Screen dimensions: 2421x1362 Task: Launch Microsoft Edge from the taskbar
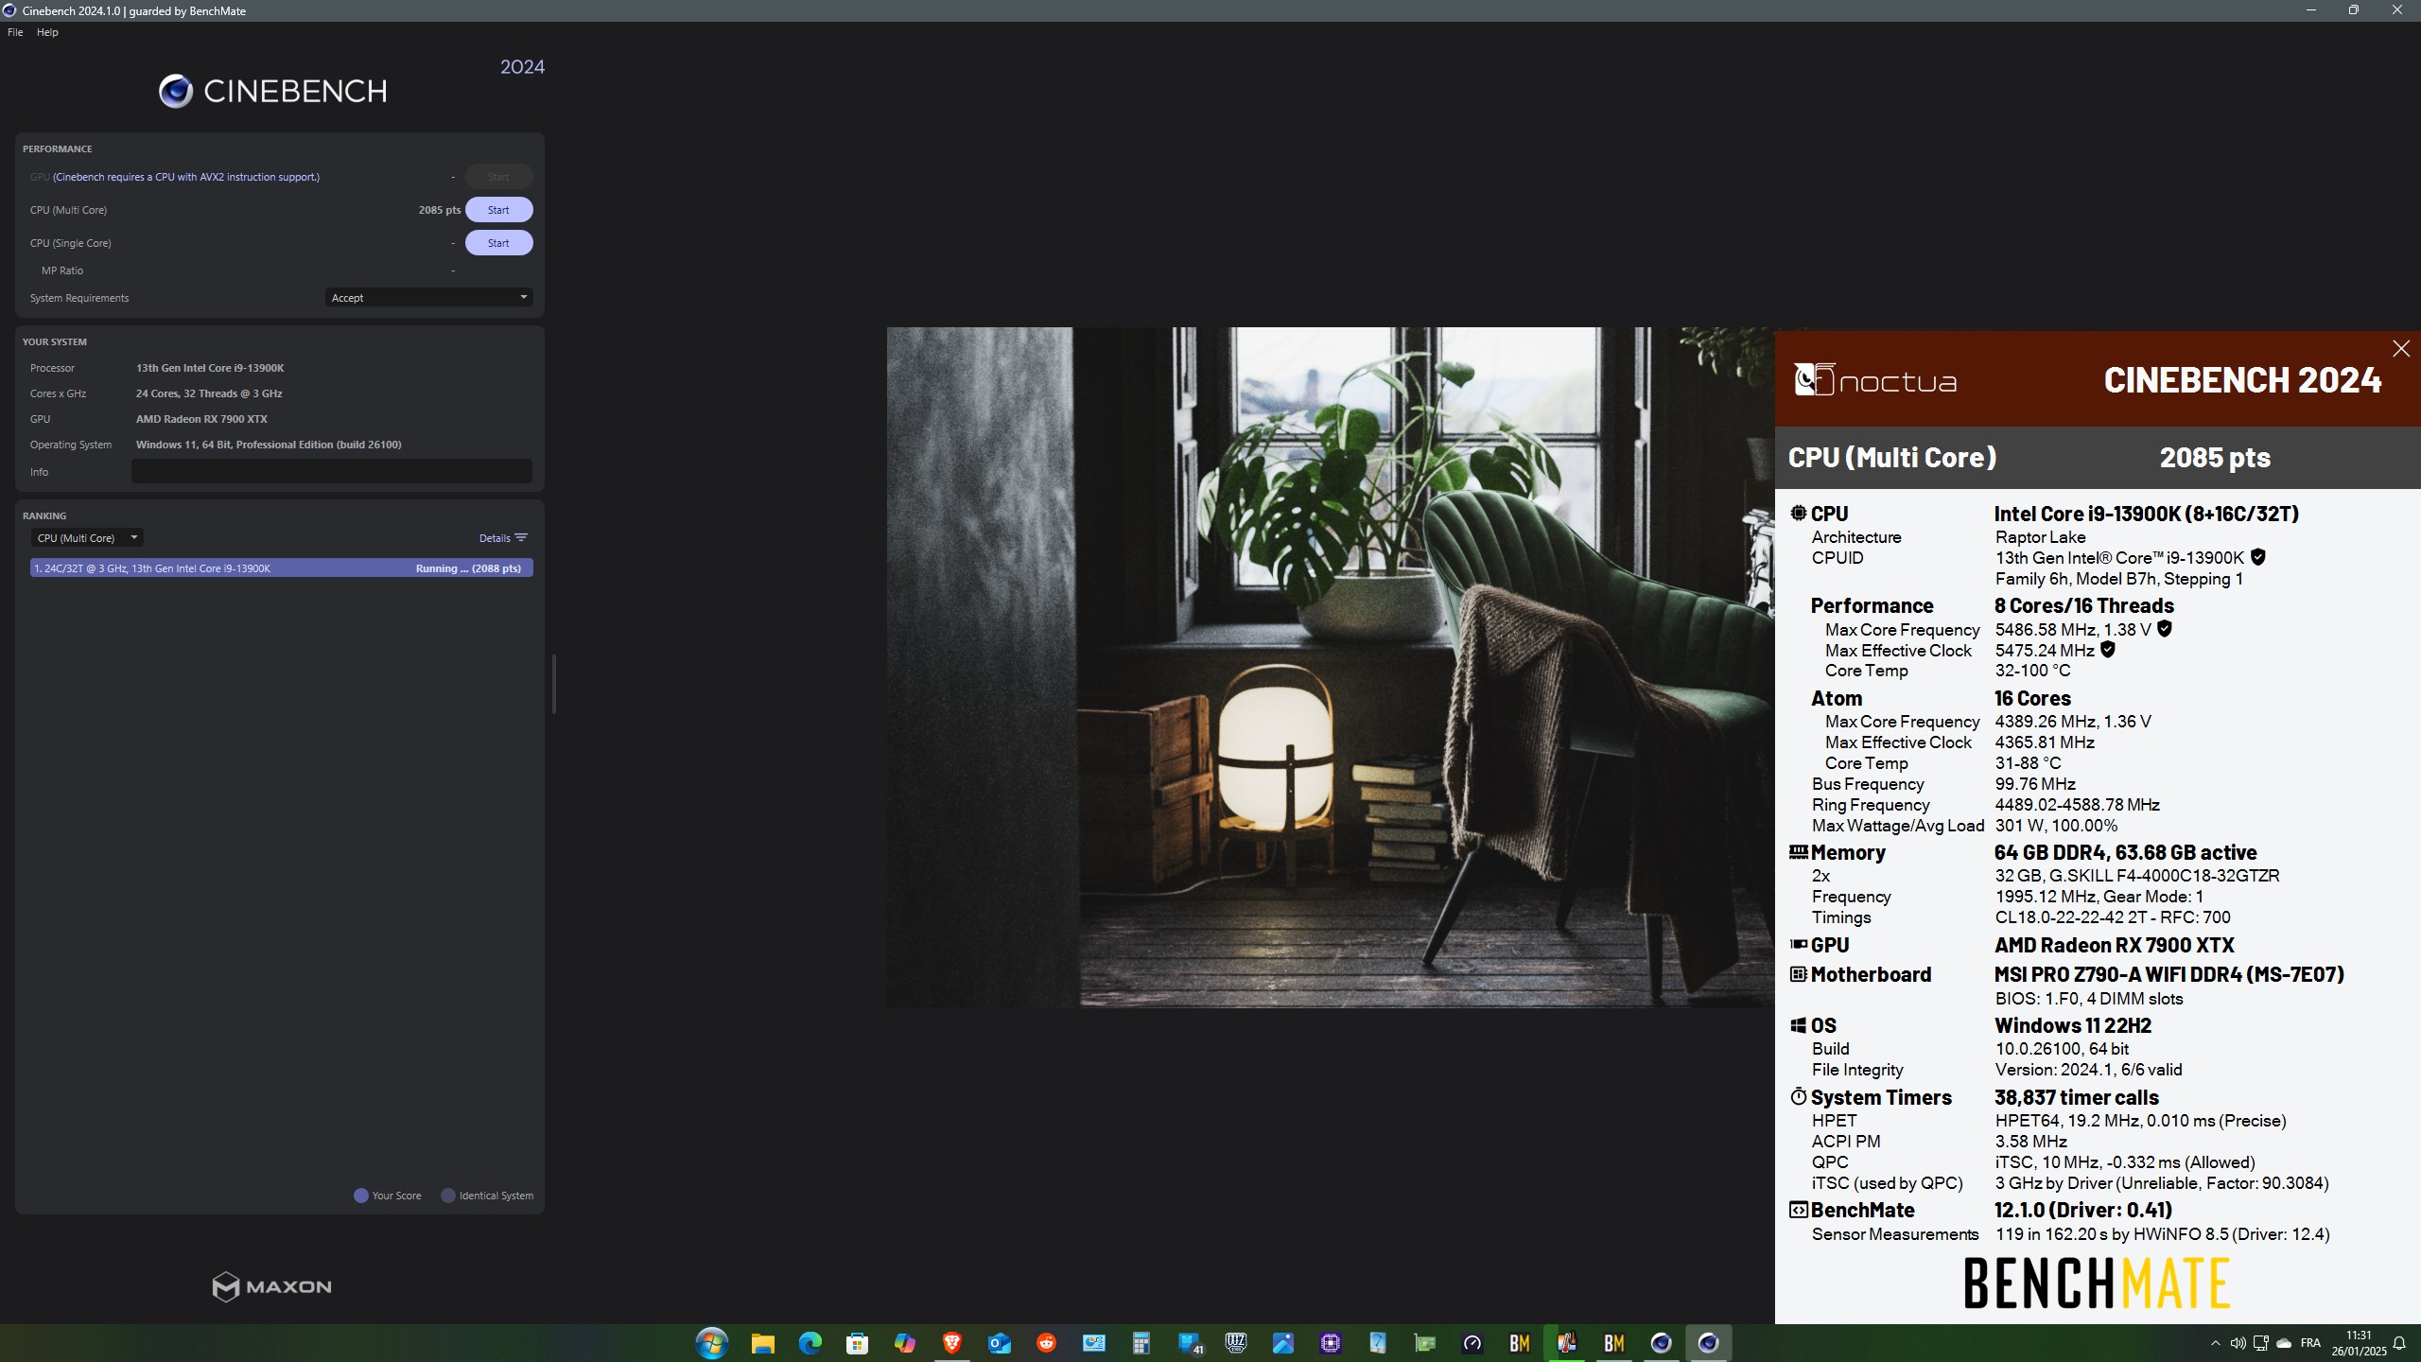coord(810,1343)
